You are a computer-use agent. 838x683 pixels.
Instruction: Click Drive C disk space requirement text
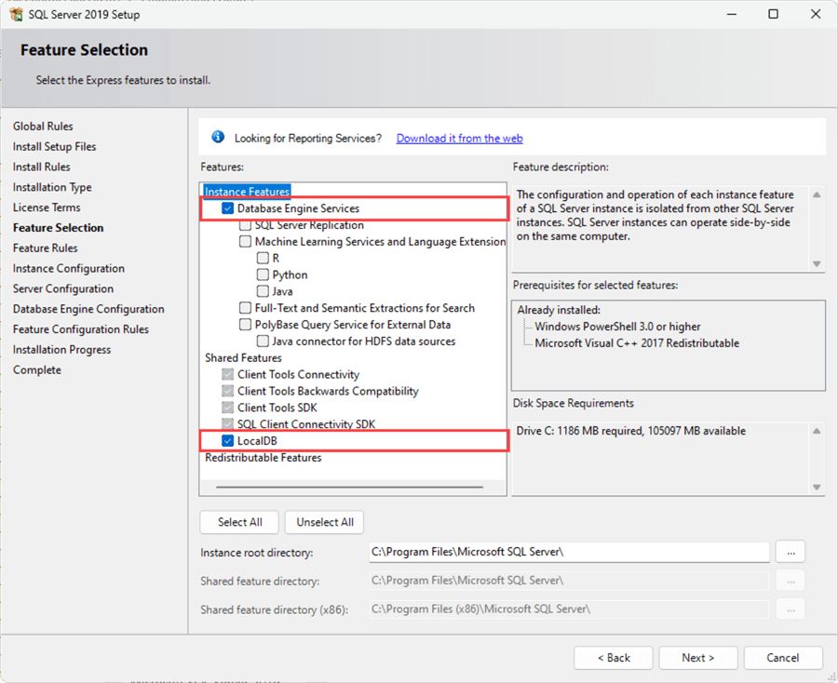[x=630, y=431]
